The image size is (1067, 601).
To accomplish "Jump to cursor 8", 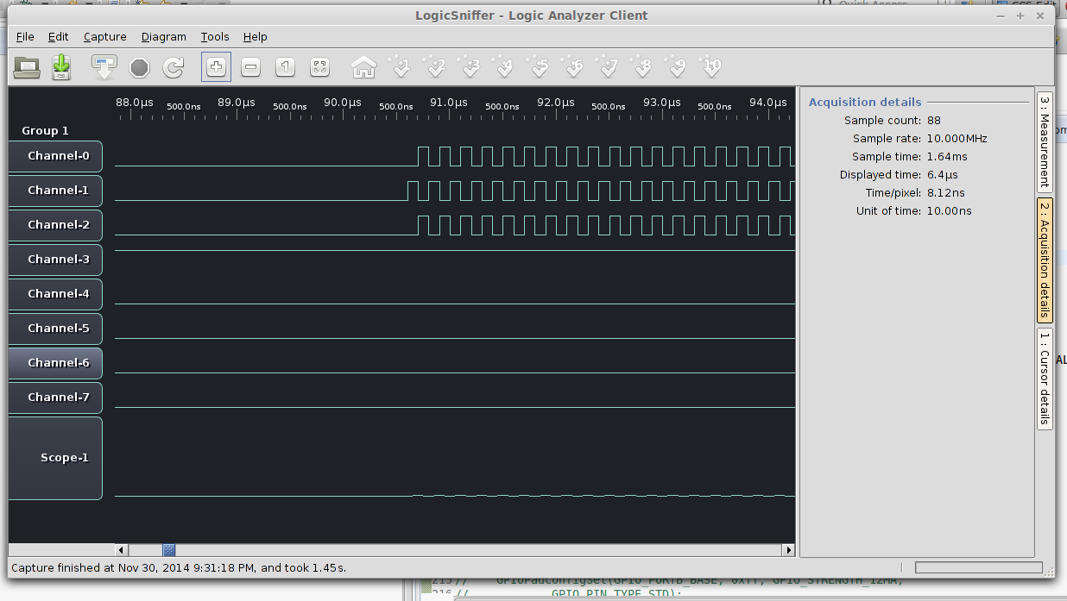I will [x=643, y=66].
